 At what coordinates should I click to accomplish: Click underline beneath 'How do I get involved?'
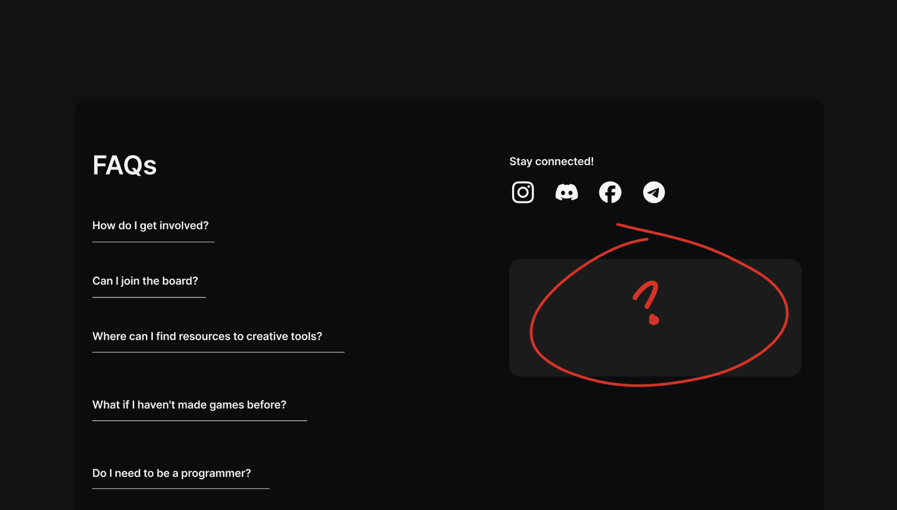pyautogui.click(x=153, y=242)
